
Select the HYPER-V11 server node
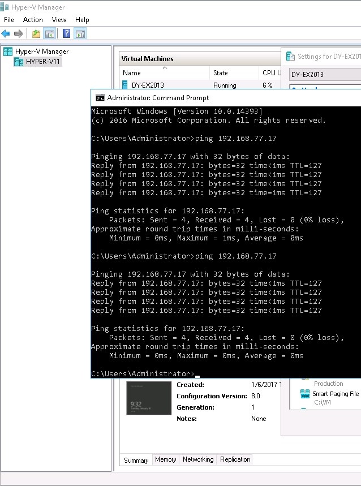43,62
